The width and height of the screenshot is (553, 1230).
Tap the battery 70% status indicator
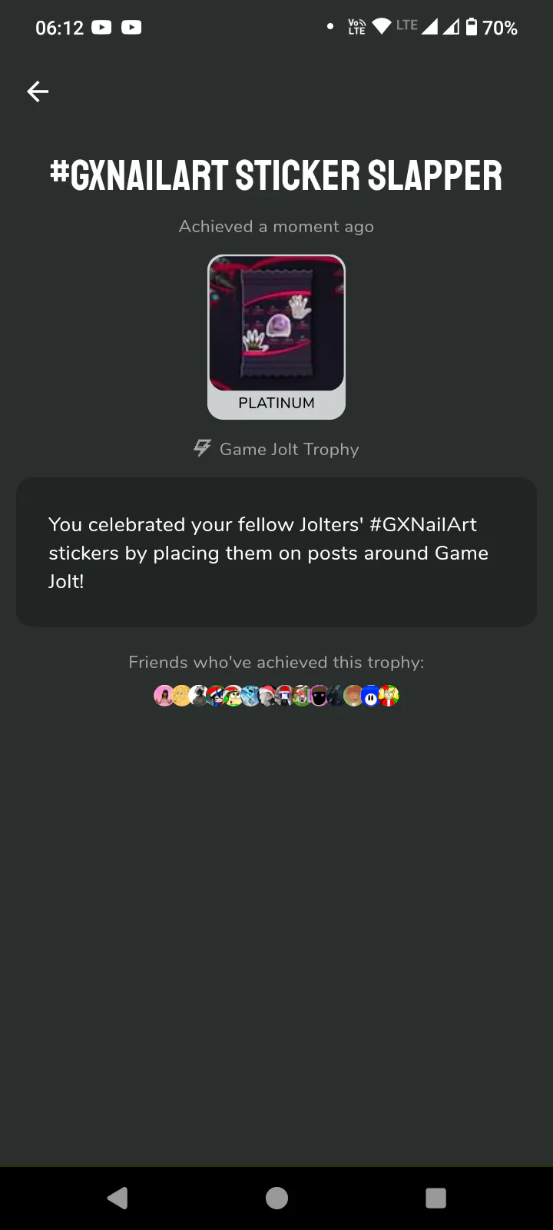pos(492,28)
